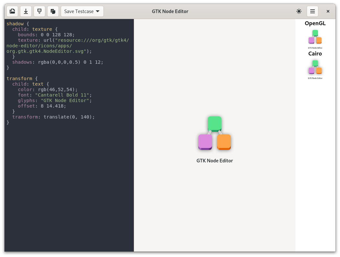The image size is (340, 257).
Task: Click the open node file icon
Action: point(12,11)
